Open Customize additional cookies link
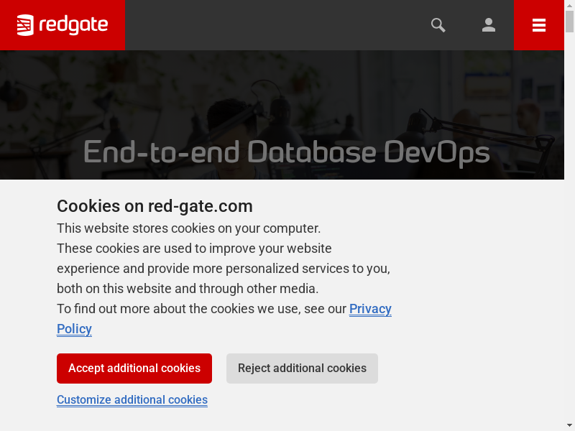This screenshot has height=431, width=575. click(x=132, y=399)
